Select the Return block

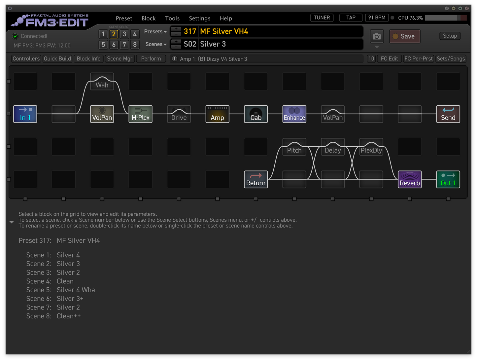click(256, 179)
